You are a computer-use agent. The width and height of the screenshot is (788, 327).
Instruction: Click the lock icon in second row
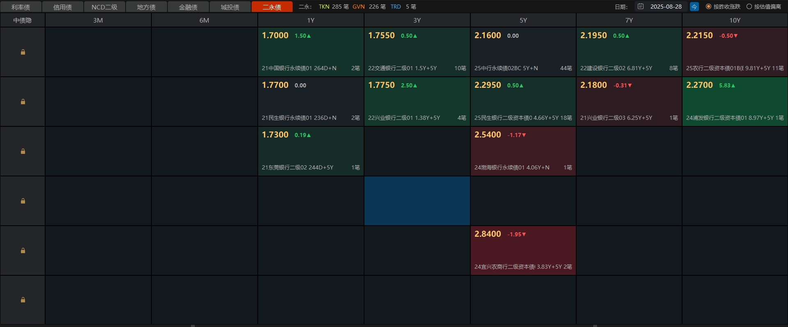click(23, 102)
